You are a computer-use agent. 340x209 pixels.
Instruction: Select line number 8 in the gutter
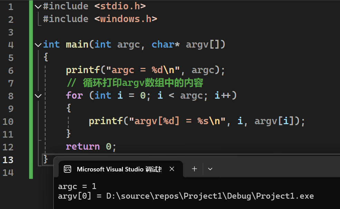(x=11, y=96)
